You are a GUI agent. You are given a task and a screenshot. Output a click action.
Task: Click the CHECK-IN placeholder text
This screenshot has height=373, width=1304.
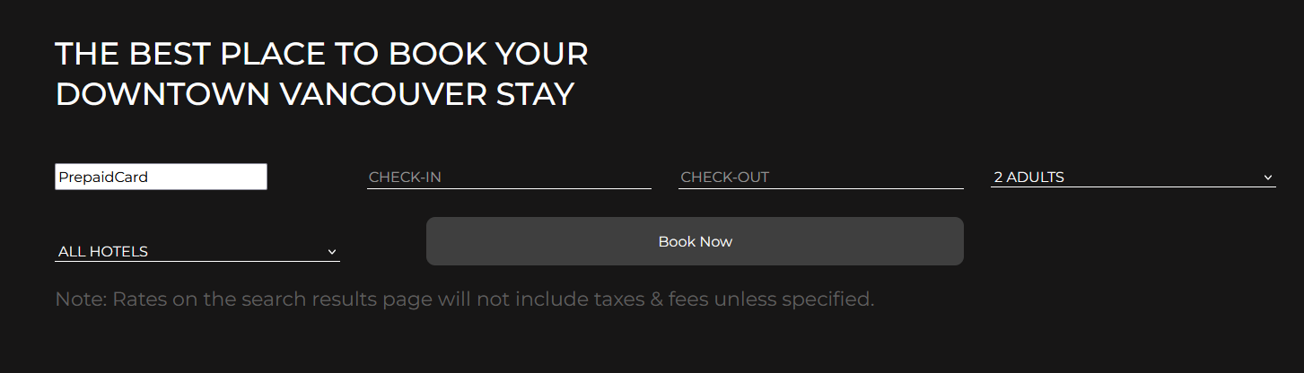click(405, 178)
